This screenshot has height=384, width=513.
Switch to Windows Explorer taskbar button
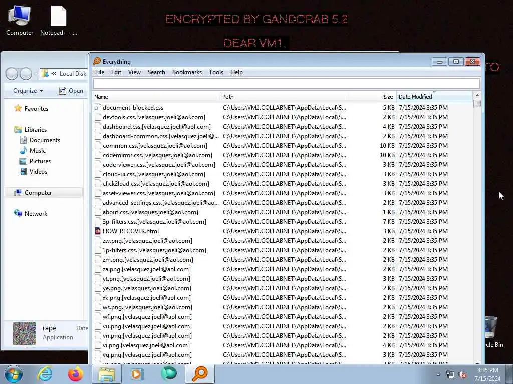coord(107,374)
